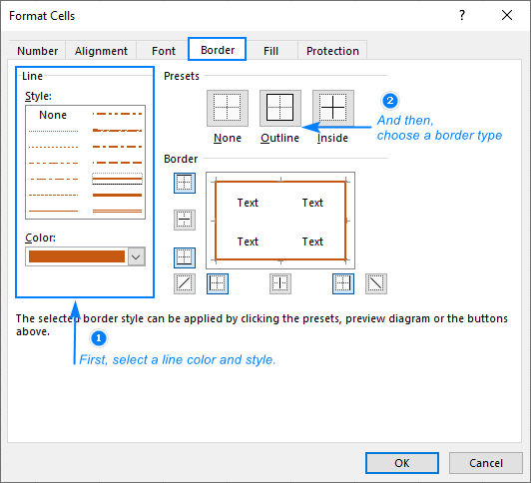Select the medium dash-dot-dot line style

click(117, 114)
